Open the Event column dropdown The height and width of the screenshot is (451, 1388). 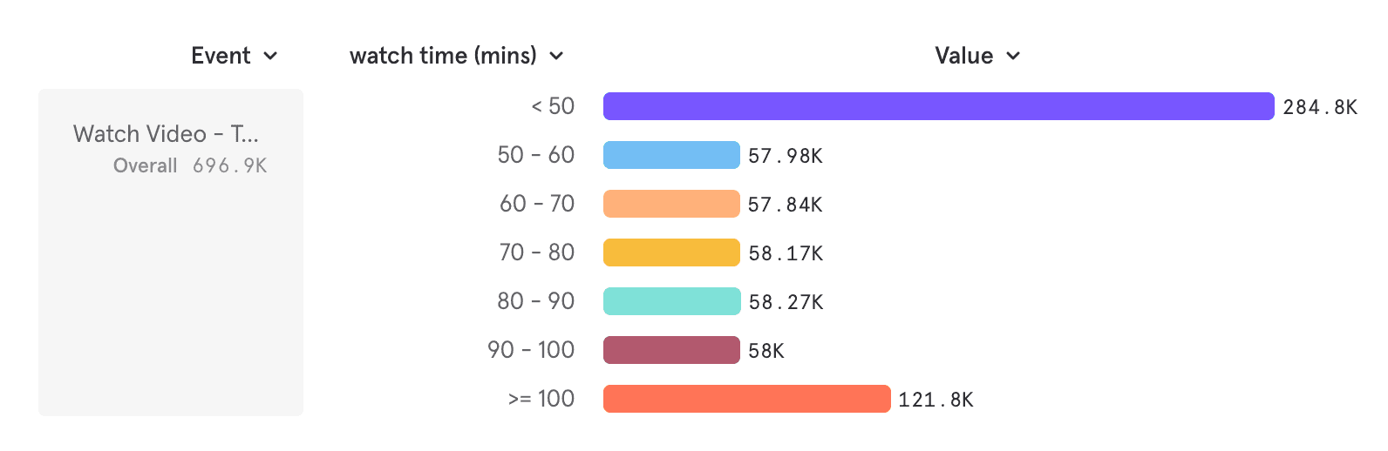click(234, 56)
